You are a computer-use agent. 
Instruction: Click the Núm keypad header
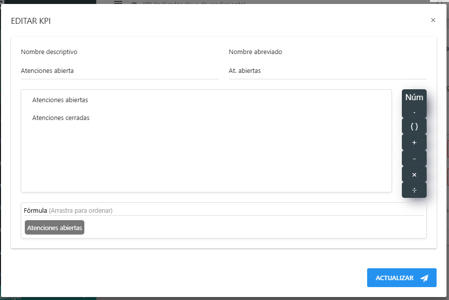pyautogui.click(x=414, y=97)
